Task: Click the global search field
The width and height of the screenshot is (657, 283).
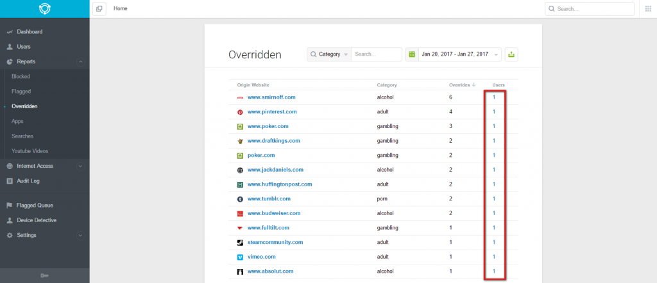Action: coord(590,9)
